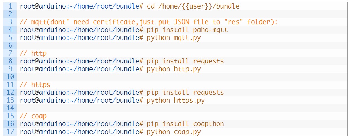
Task: Click the mqtt comment on line 3
Action: (149, 22)
